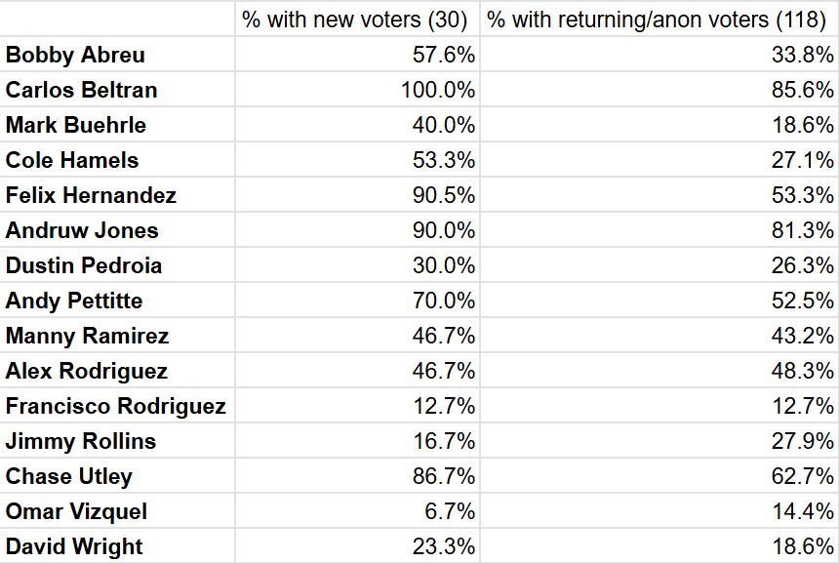Screen dimensions: 839x563
Task: Select Felix Hernandez's 90.5% cell
Action: (444, 196)
